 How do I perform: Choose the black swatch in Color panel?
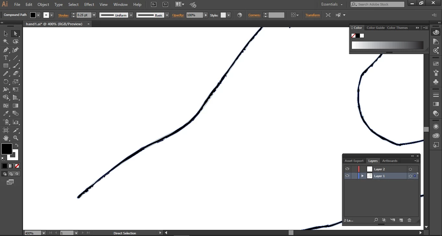pos(358,36)
